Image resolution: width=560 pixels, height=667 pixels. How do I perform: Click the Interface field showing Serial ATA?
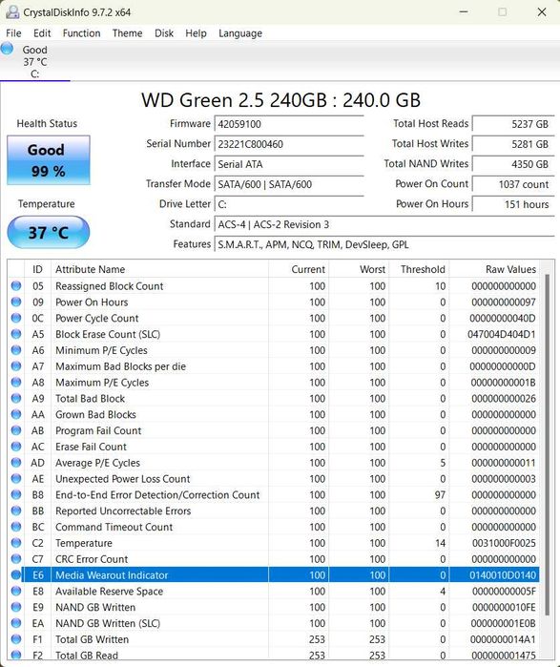pyautogui.click(x=289, y=164)
